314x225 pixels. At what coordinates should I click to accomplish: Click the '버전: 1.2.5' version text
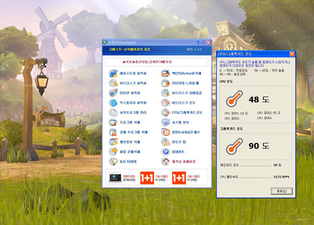[194, 49]
